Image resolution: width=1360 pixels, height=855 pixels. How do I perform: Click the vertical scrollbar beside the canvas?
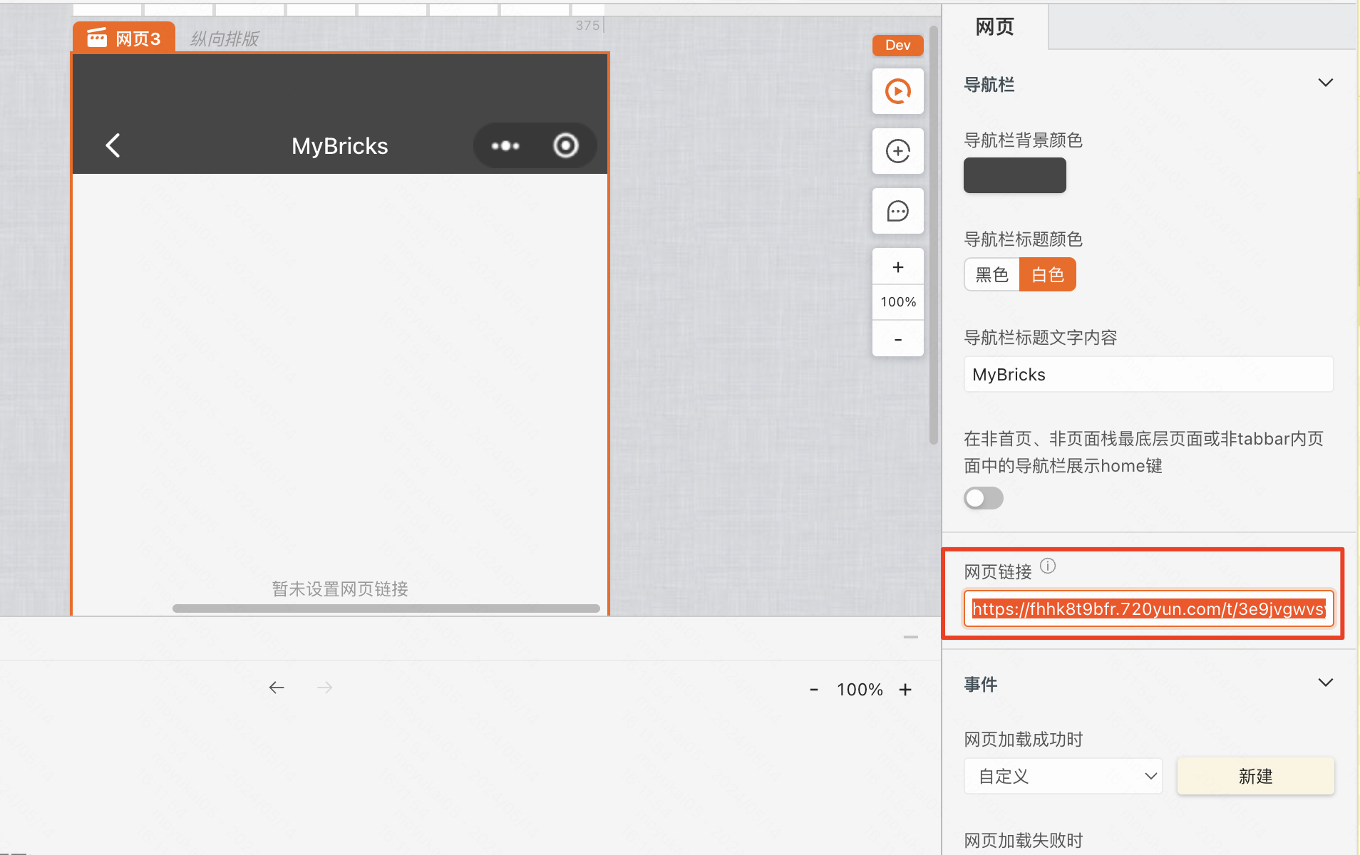click(934, 235)
